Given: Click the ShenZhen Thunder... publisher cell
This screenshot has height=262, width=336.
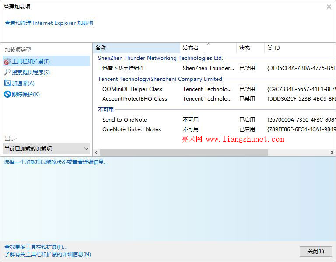Looking at the screenshot, I should (208, 68).
